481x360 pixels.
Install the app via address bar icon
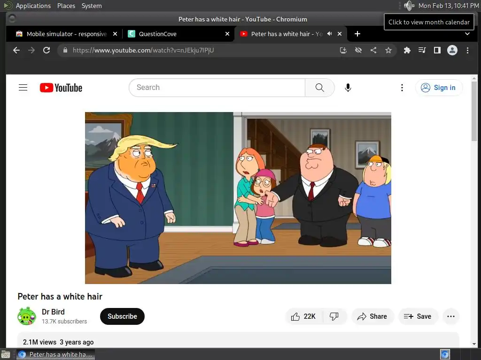(343, 50)
